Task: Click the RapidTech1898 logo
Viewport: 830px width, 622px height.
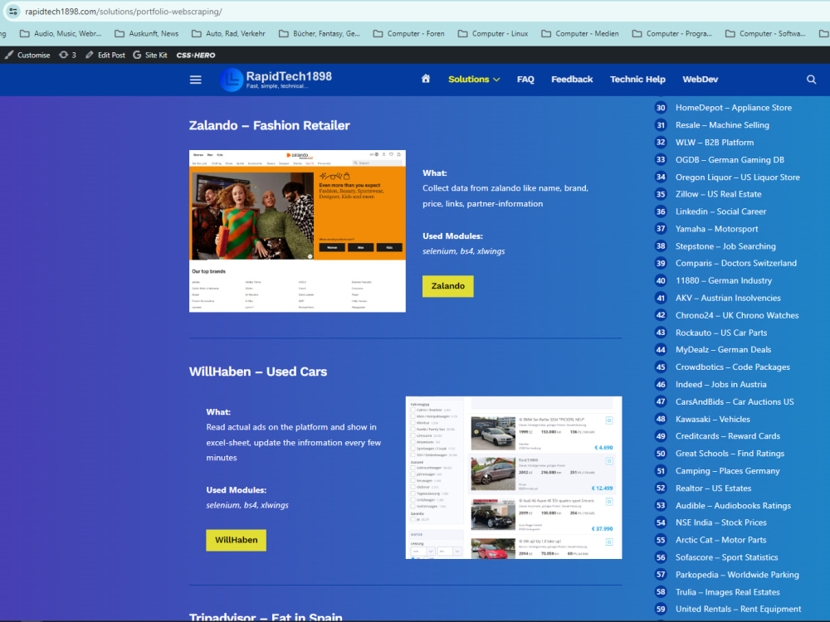Action: point(276,80)
